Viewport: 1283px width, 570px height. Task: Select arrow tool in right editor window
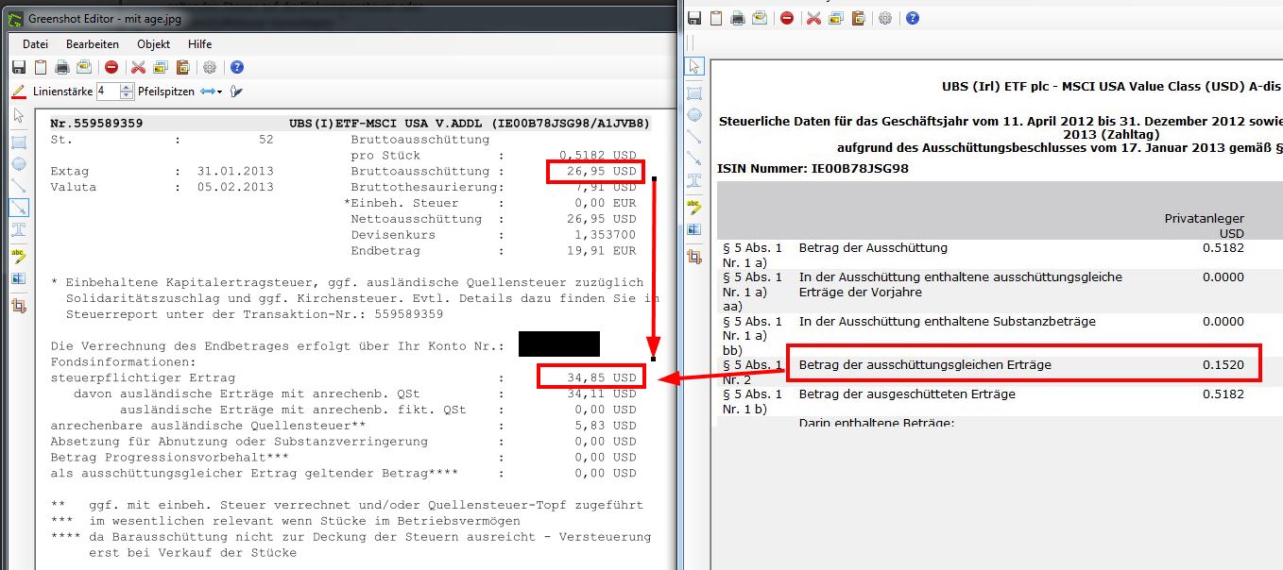tap(694, 159)
